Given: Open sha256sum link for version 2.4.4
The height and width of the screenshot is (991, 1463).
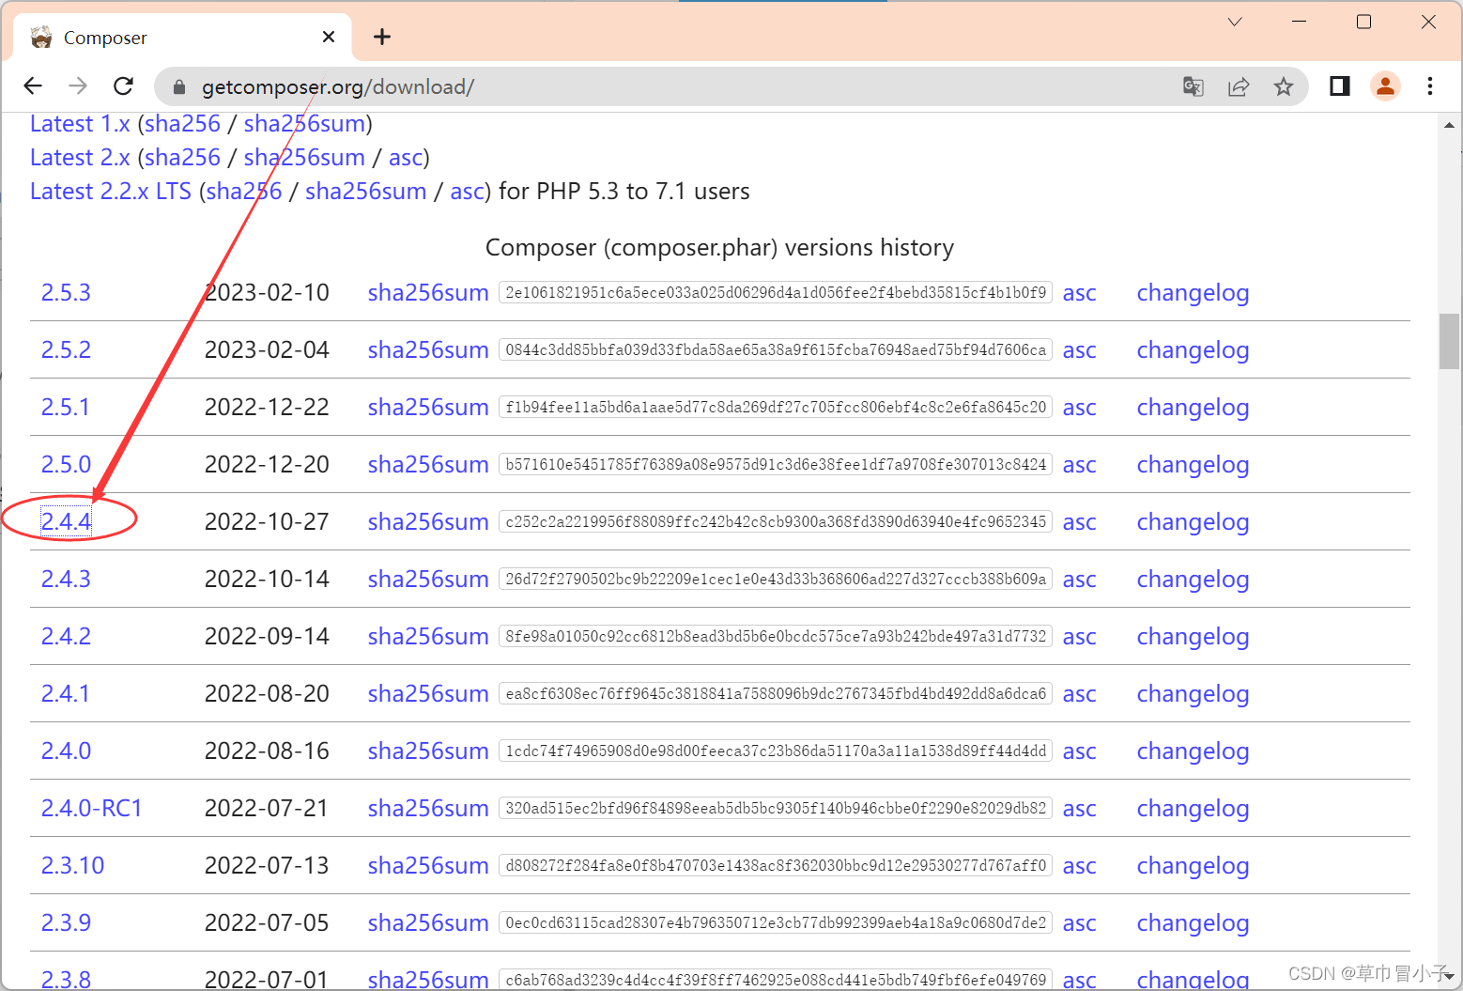Looking at the screenshot, I should 428,522.
